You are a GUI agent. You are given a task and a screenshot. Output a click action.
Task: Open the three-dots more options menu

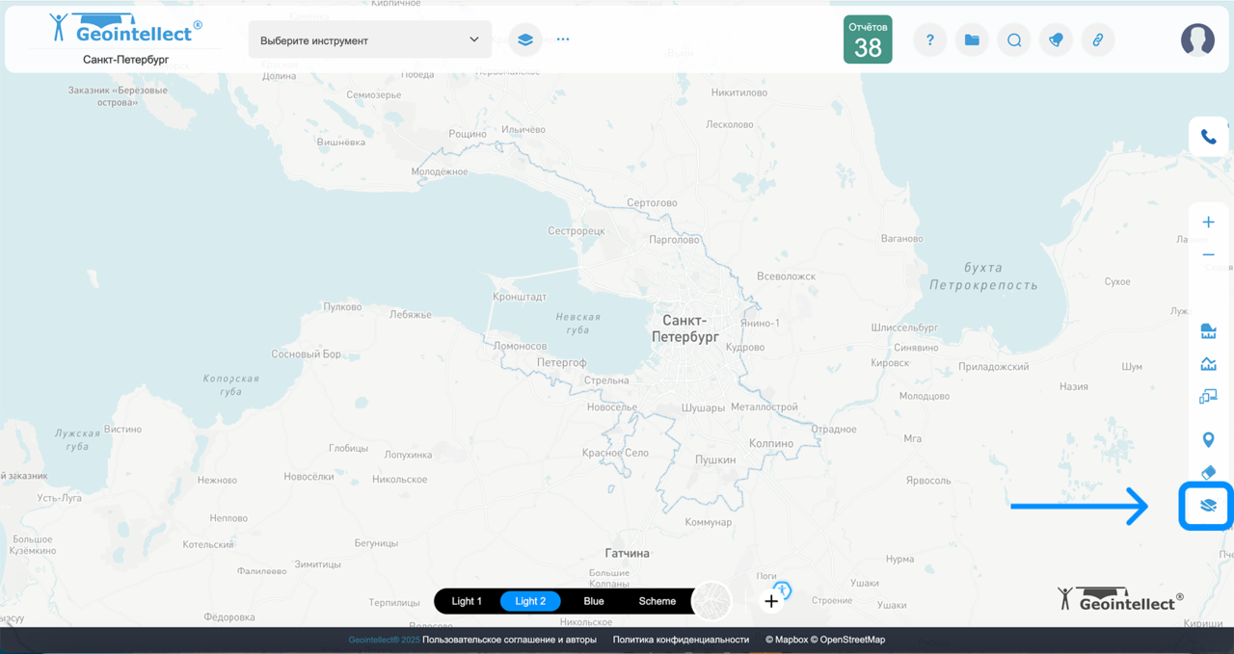click(563, 40)
